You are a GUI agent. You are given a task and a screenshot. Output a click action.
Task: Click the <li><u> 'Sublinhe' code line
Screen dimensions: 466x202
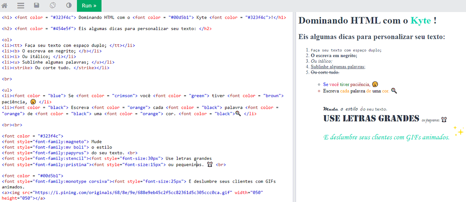58,62
